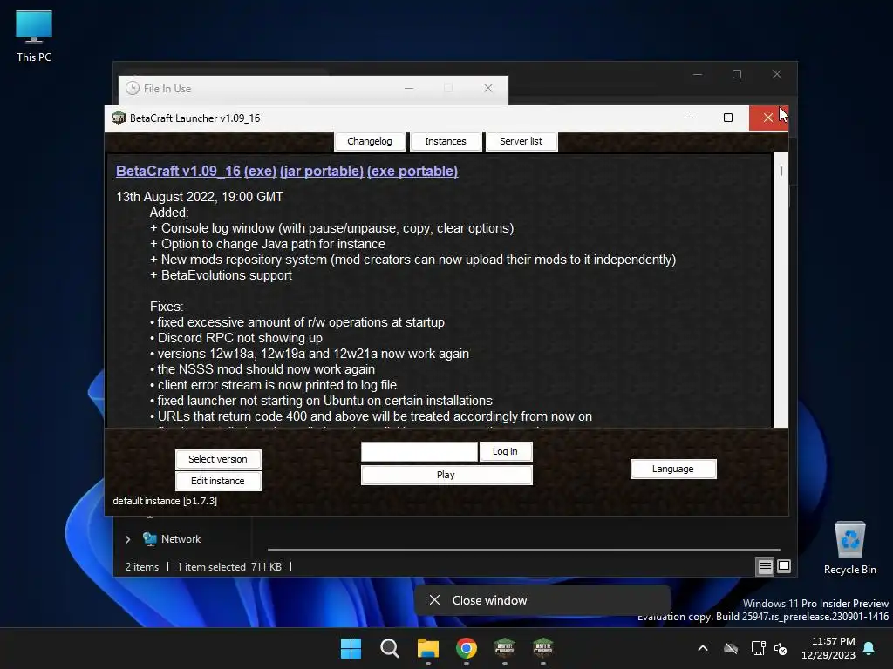Expand the Network tree item in File Explorer

(127, 539)
